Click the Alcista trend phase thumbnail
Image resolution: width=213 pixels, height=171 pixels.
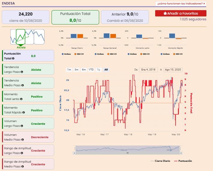(21, 37)
